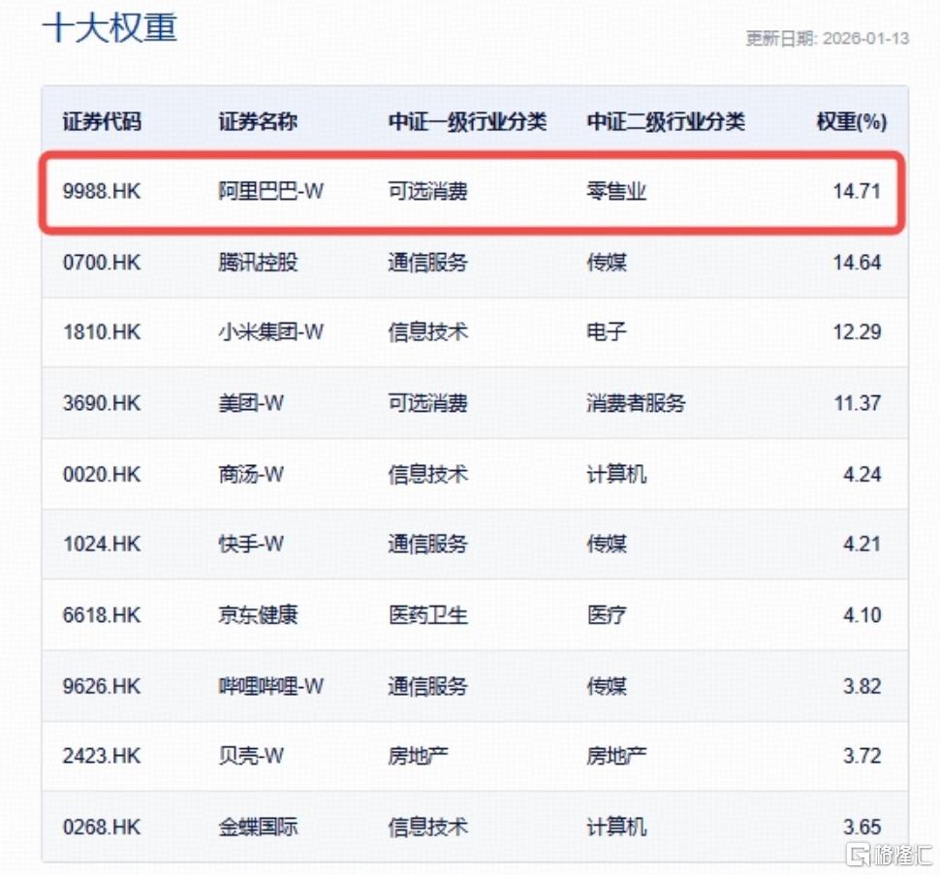
Task: Click the 中证一级行业分类 column header
Action: click(x=467, y=122)
